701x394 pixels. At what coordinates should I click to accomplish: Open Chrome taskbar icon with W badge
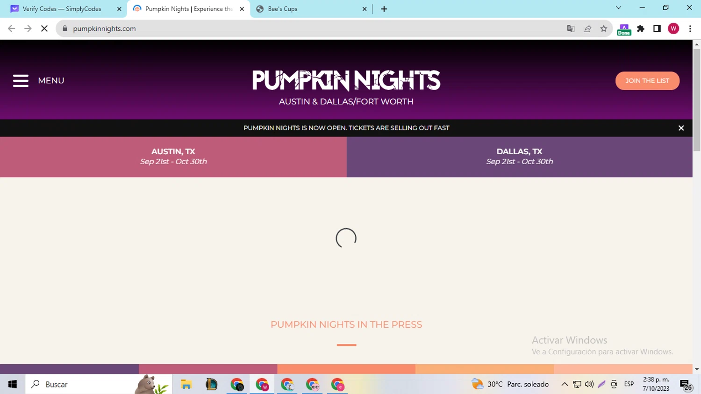(x=262, y=385)
